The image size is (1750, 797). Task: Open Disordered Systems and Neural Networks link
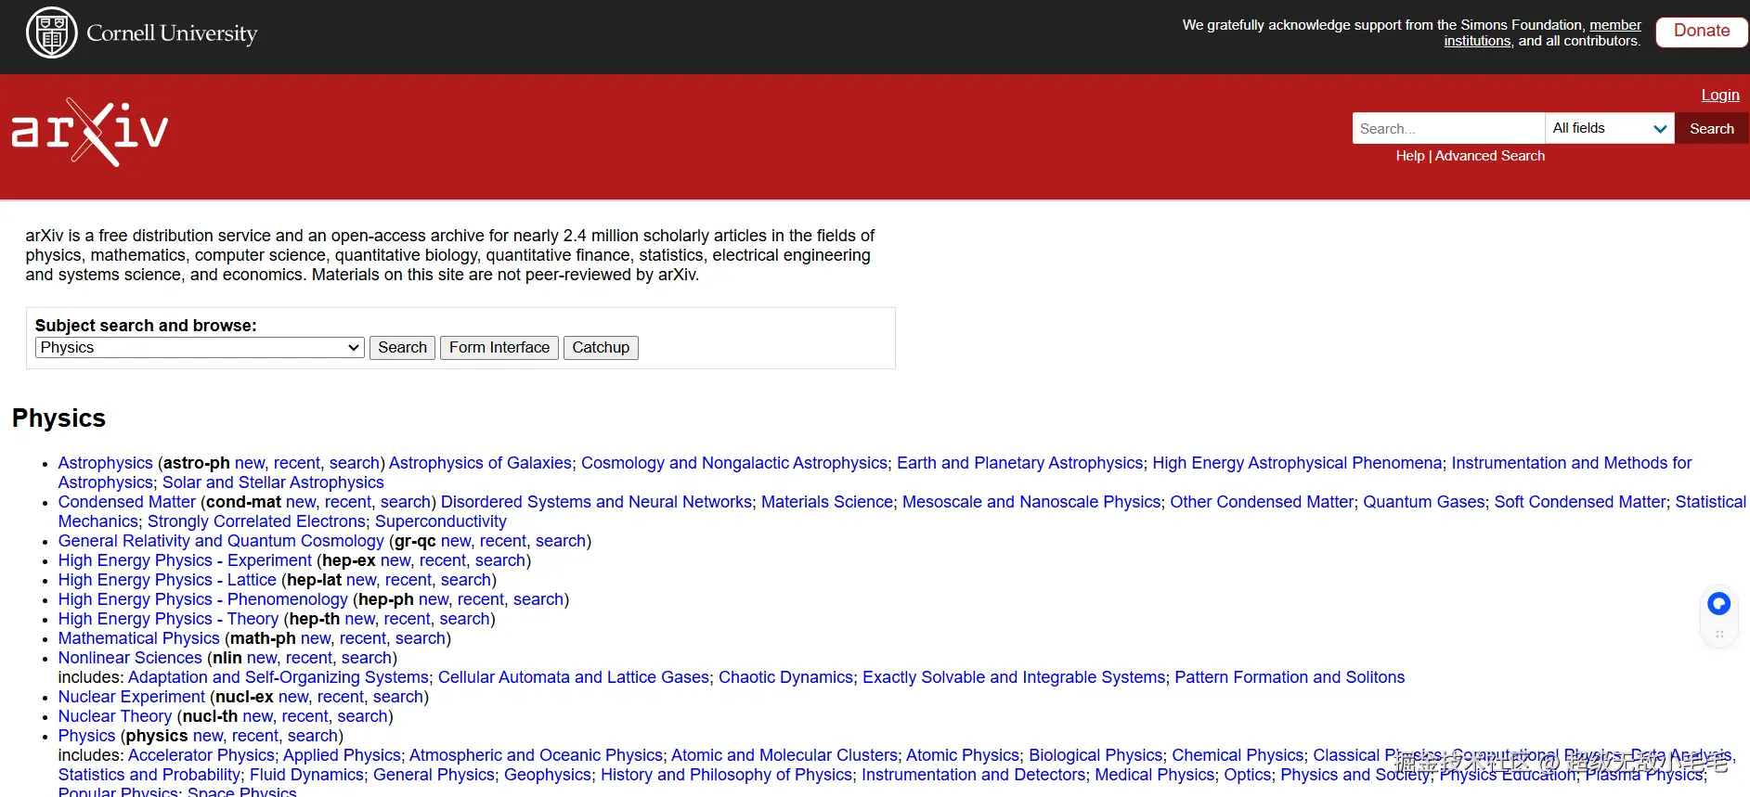click(596, 502)
